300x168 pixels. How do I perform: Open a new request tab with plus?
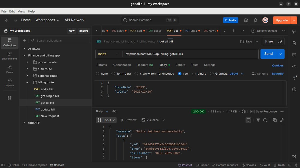point(233,31)
